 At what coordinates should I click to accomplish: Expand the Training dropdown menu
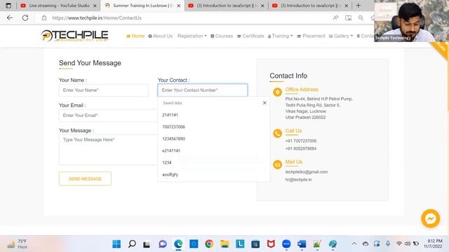pyautogui.click(x=281, y=36)
